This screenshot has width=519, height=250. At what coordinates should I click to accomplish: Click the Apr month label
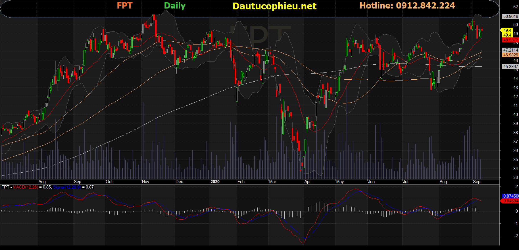pyautogui.click(x=307, y=182)
